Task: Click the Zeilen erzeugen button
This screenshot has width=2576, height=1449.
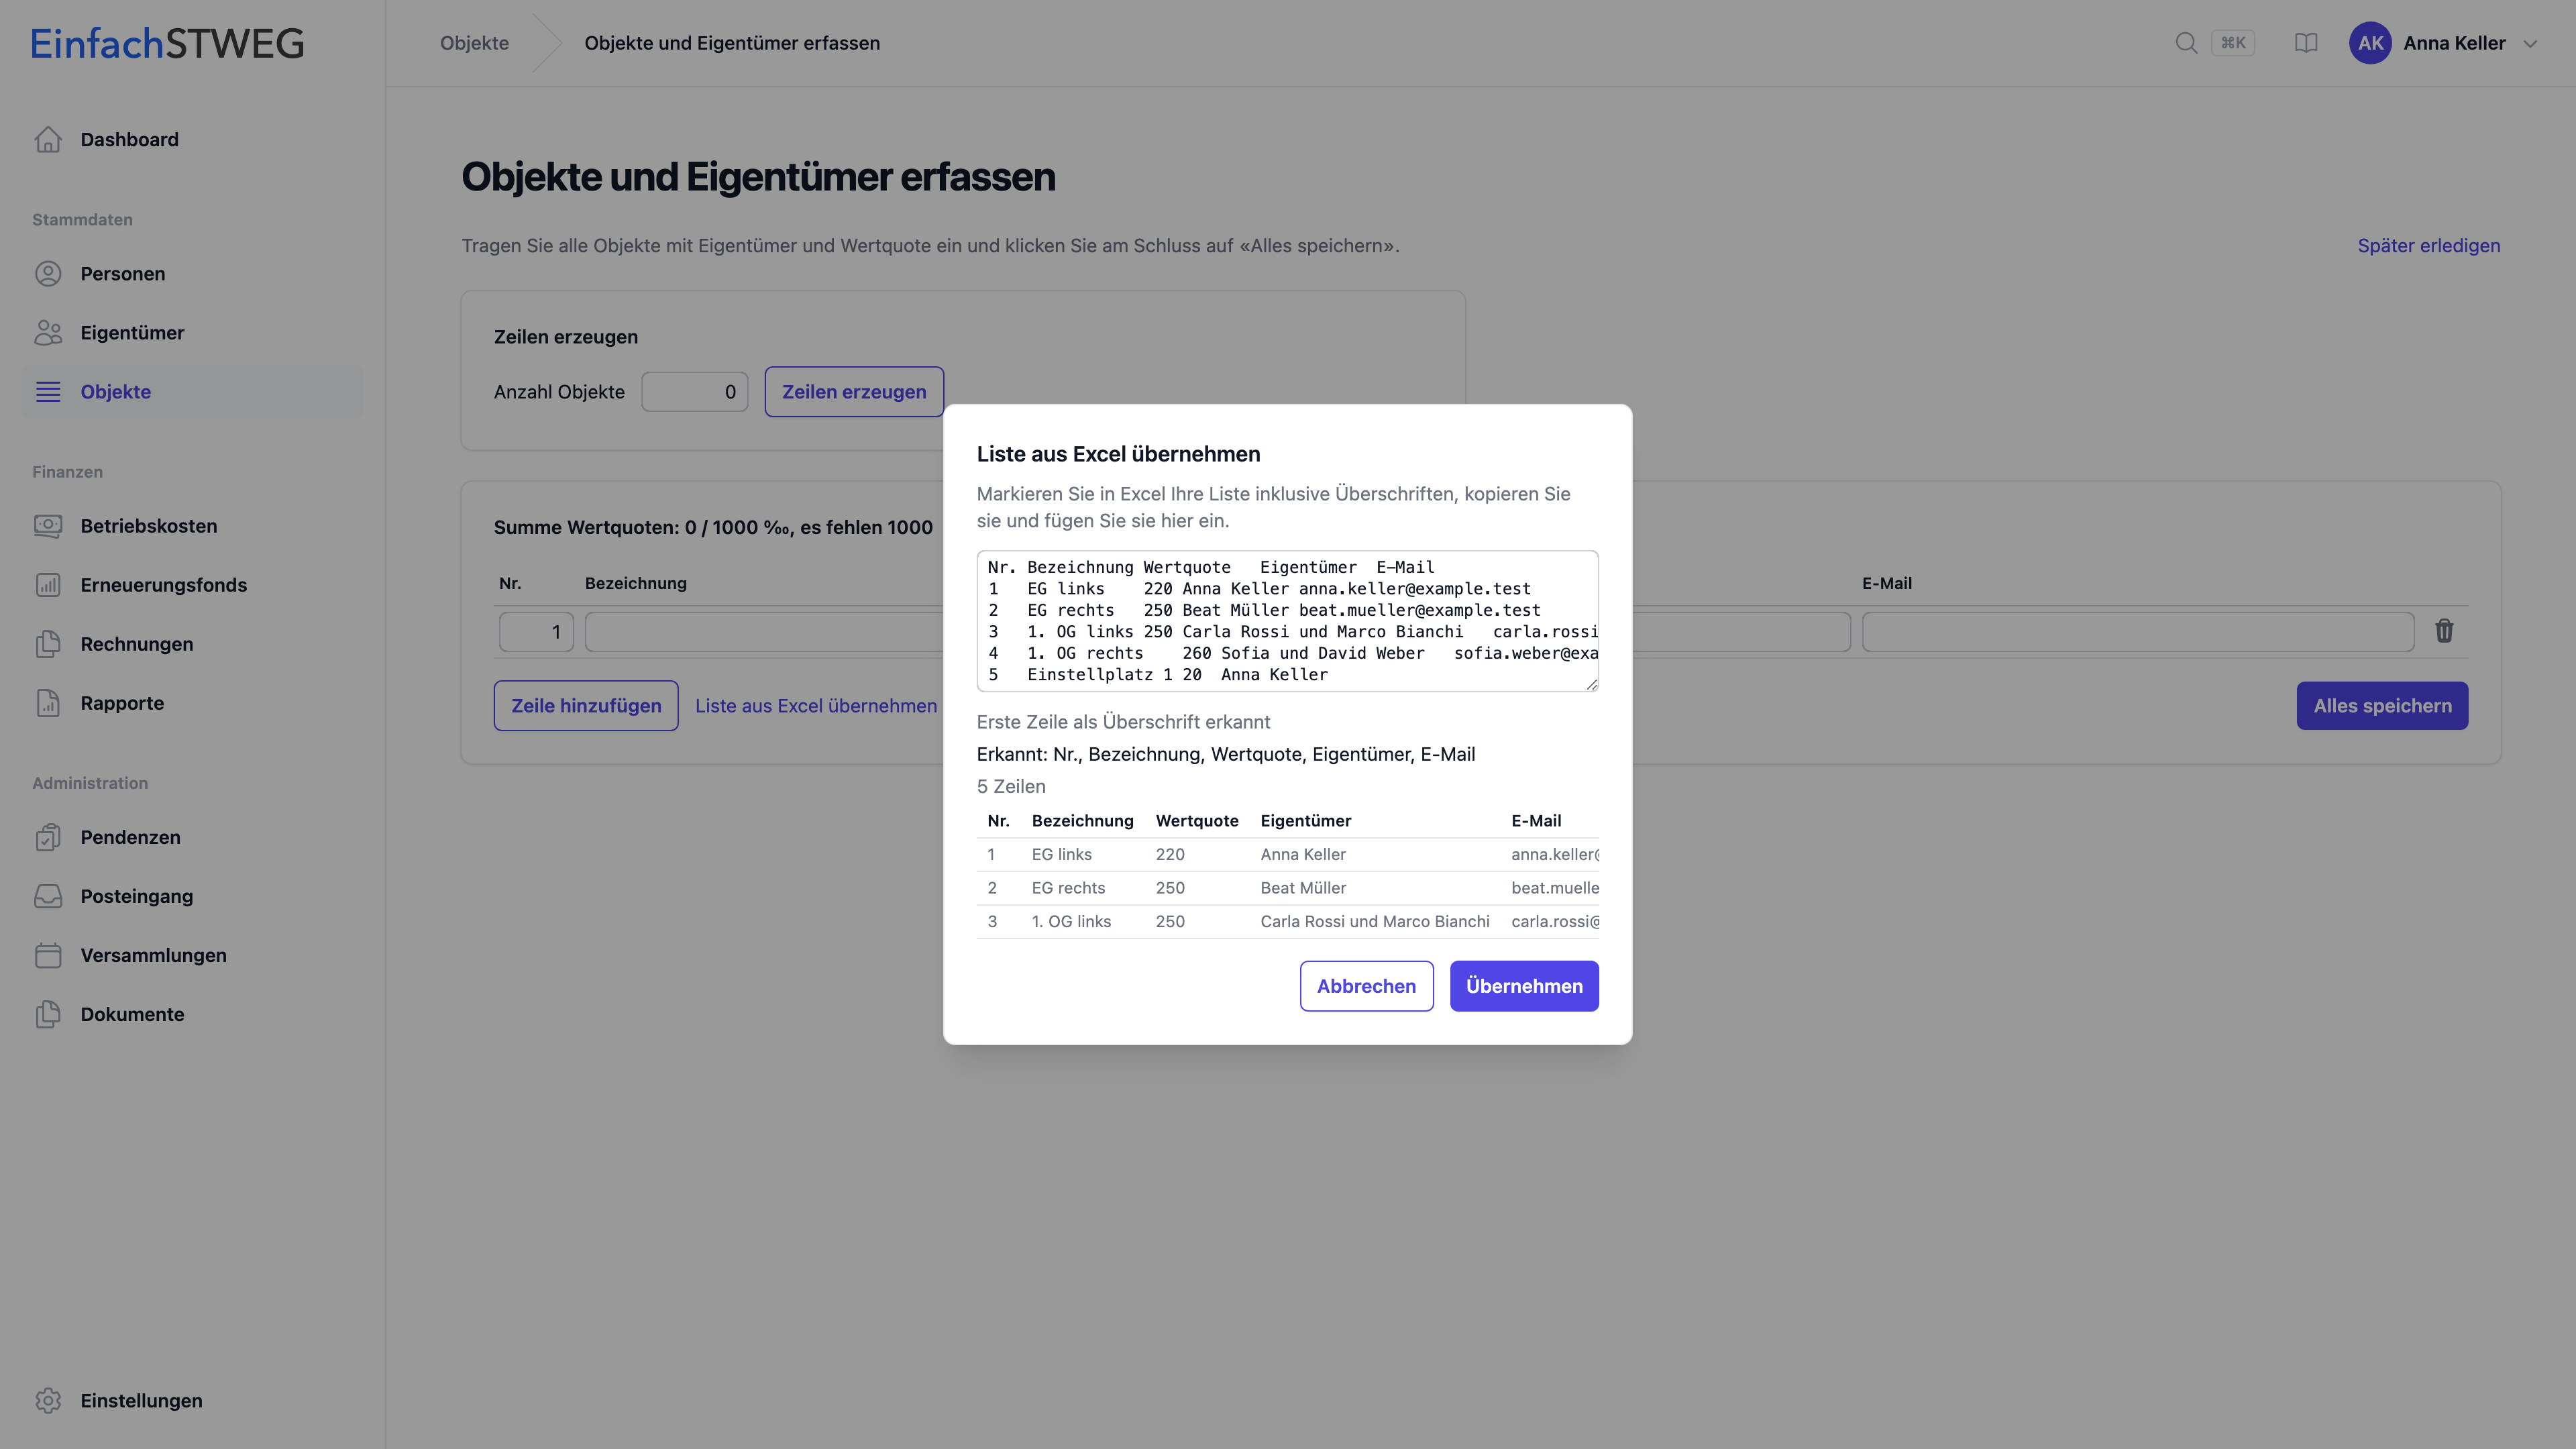Action: (854, 392)
